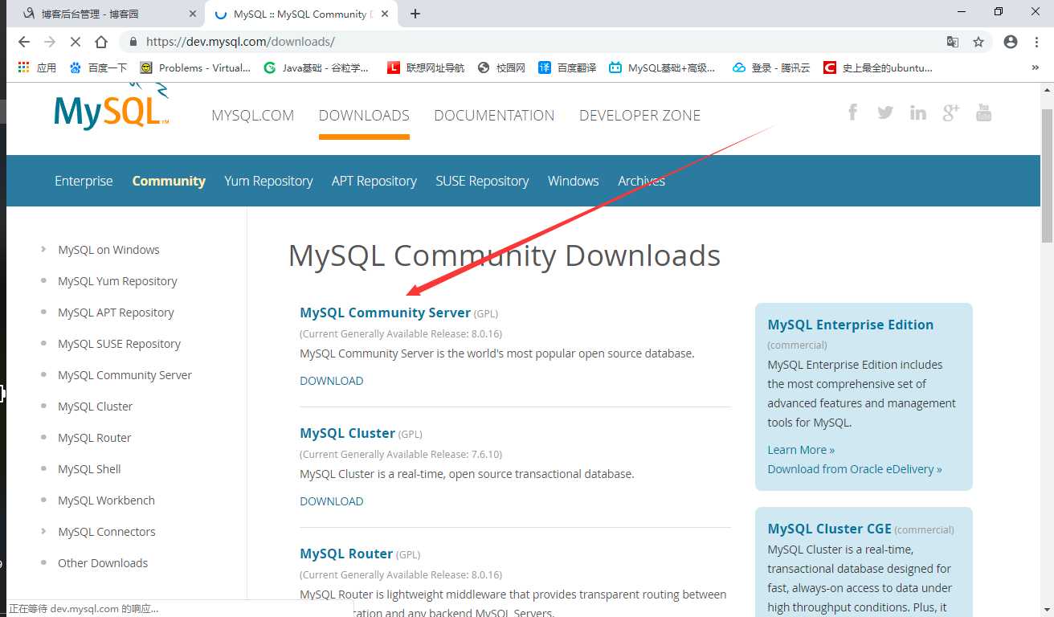Bookmark this page with the star icon
Screen dimensions: 1054x617
click(978, 42)
